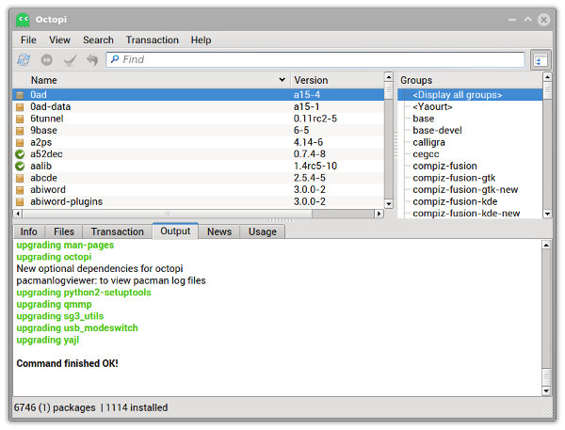Open the Transaction menu
Image resolution: width=565 pixels, height=430 pixels.
[152, 40]
